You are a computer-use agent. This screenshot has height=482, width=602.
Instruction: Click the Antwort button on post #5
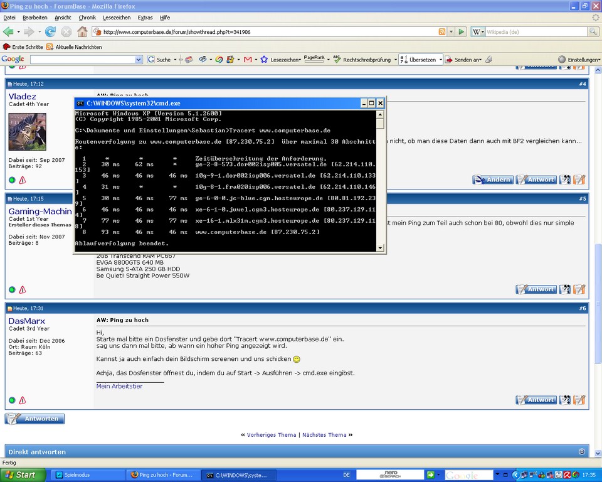coord(536,289)
